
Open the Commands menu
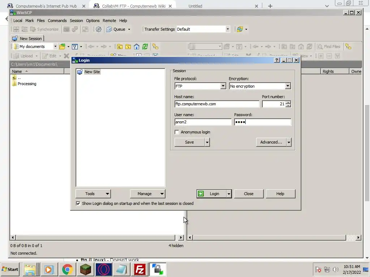[x=57, y=21]
